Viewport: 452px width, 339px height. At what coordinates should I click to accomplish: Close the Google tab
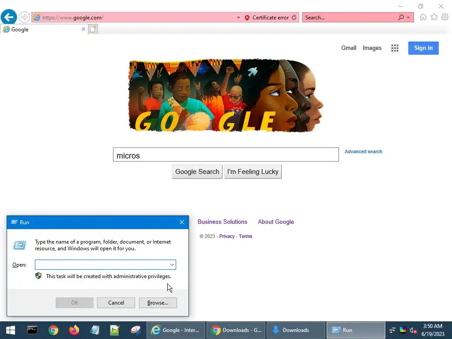coord(83,29)
